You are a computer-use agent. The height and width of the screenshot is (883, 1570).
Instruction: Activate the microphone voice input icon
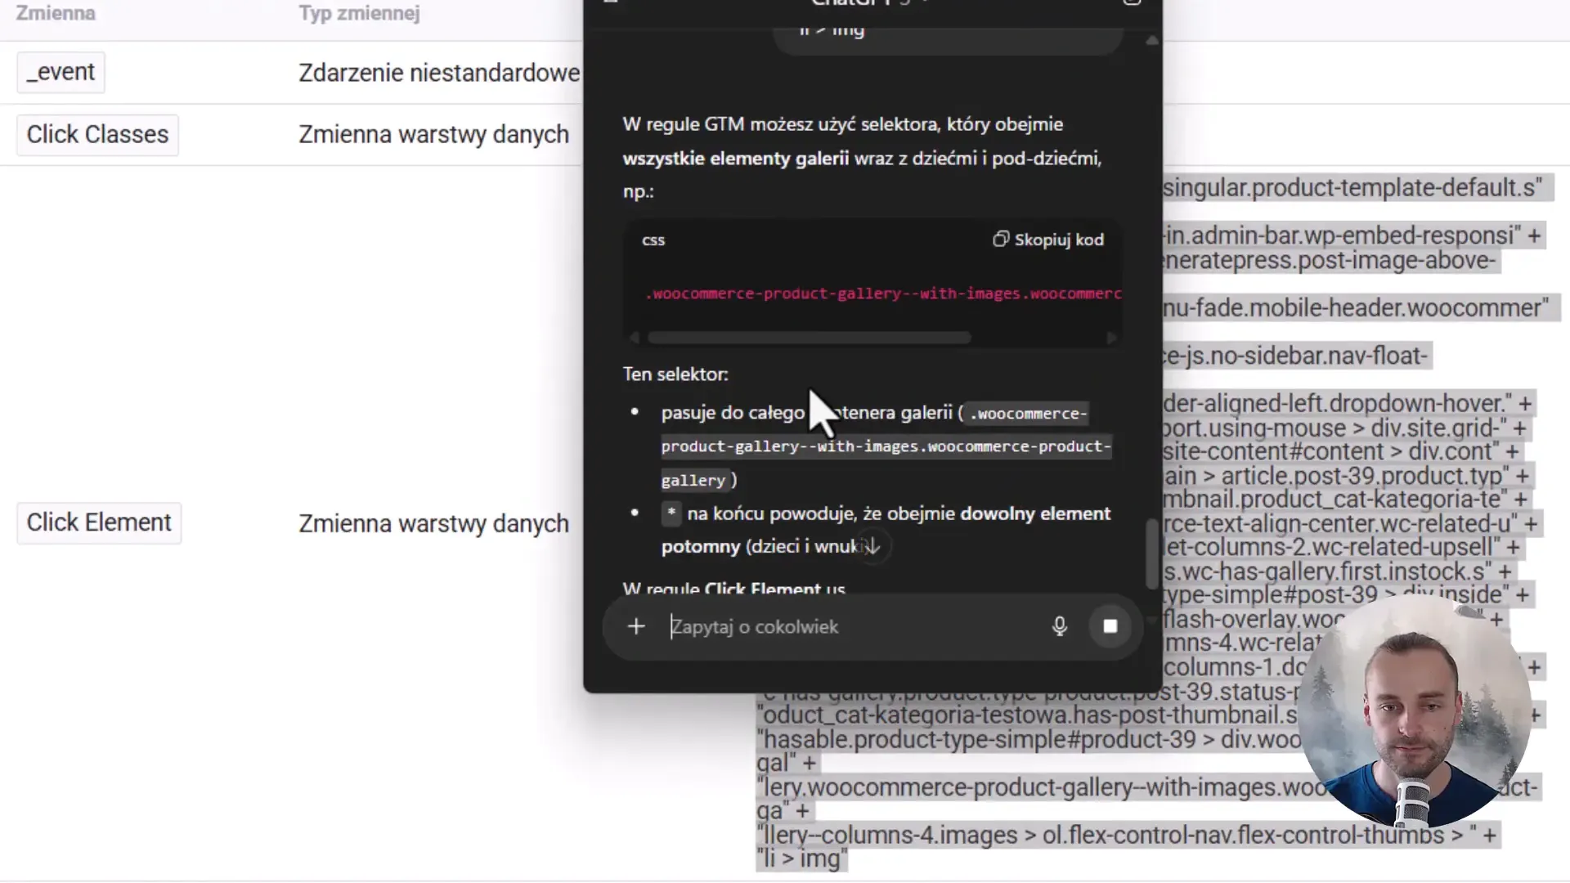pos(1060,626)
